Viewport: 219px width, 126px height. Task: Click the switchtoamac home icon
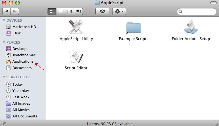coord(9,55)
